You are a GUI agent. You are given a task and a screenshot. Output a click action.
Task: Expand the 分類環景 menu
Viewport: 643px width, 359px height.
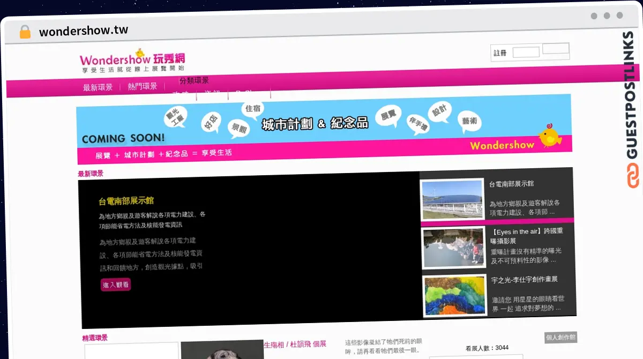click(x=194, y=80)
